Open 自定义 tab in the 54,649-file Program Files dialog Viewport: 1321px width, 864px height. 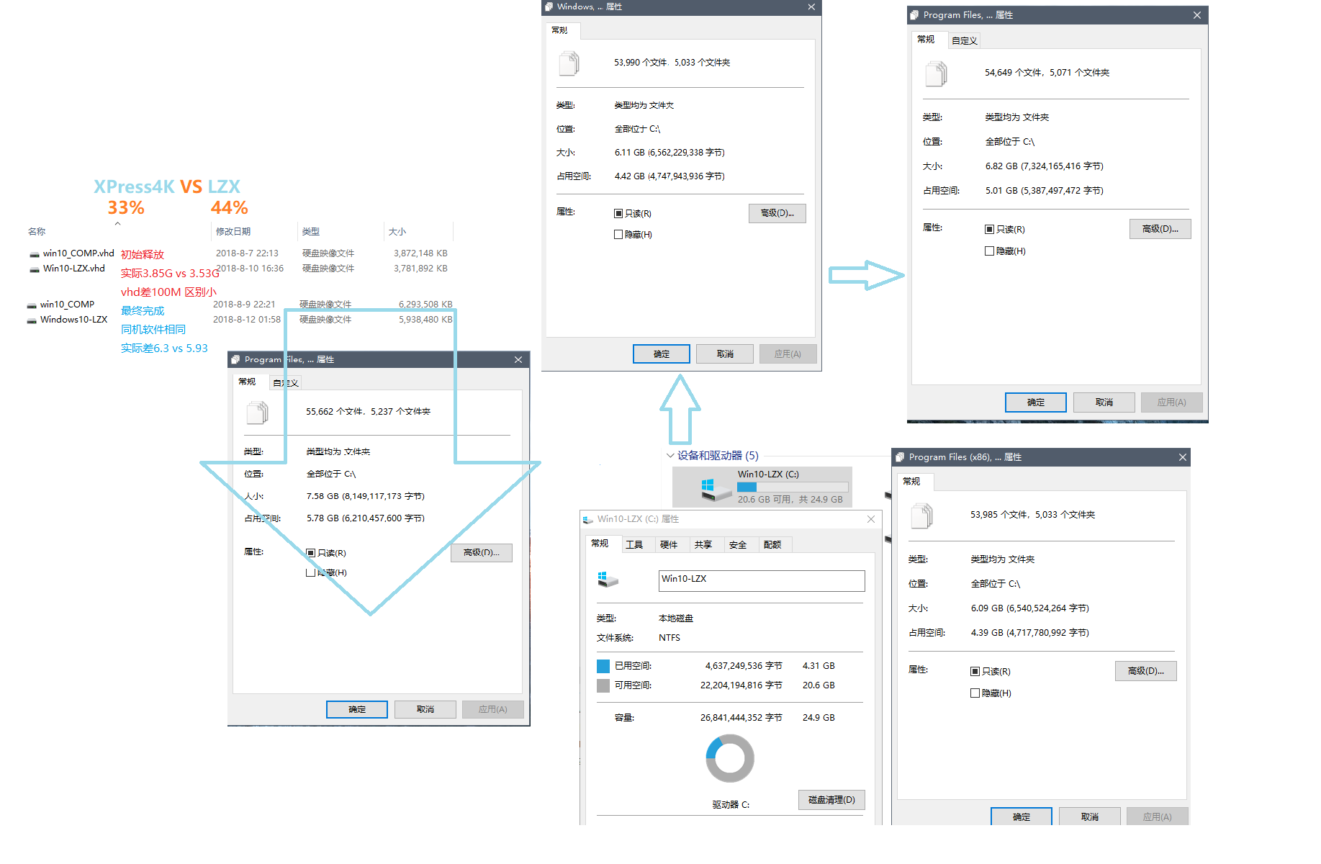965,41
